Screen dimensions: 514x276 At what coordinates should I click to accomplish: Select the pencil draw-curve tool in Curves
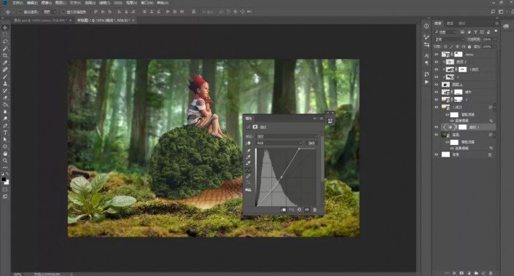point(248,176)
